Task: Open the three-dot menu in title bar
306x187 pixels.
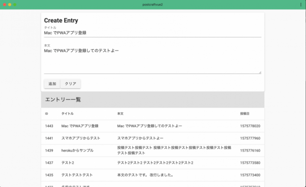Action: tap(301, 5)
